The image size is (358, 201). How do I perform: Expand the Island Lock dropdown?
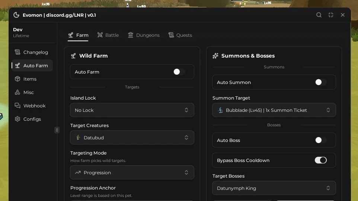point(132,110)
